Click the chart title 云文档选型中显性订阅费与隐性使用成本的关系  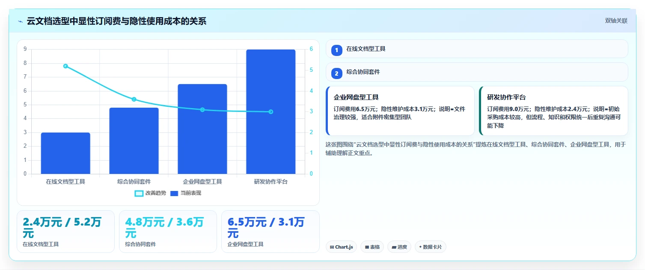click(116, 21)
